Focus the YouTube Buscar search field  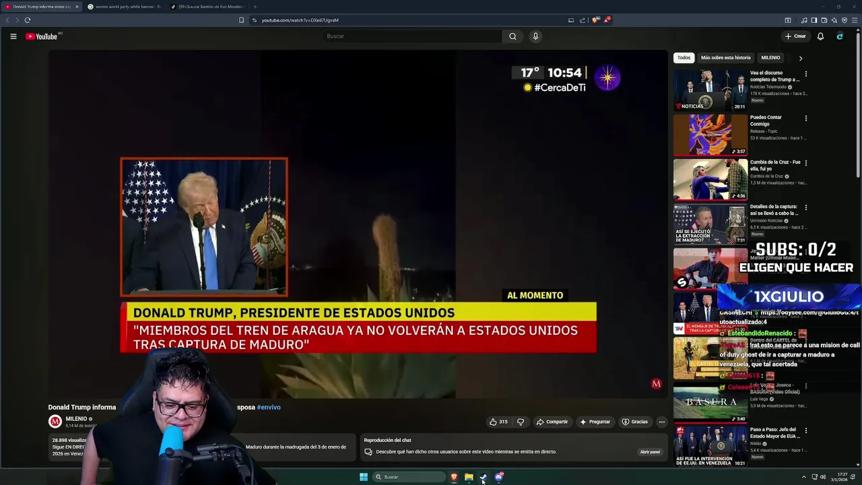point(412,36)
